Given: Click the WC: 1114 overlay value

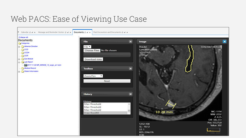Looking at the screenshot, I should [x=216, y=112].
